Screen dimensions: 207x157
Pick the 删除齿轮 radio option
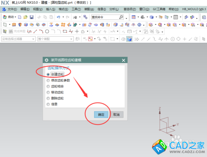coord(48,98)
